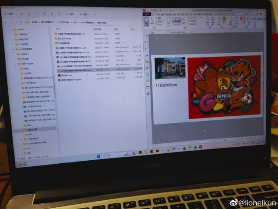Click the 2023 segment in the address breadcrumb
Screen dimensions: 278x209
point(75,23)
